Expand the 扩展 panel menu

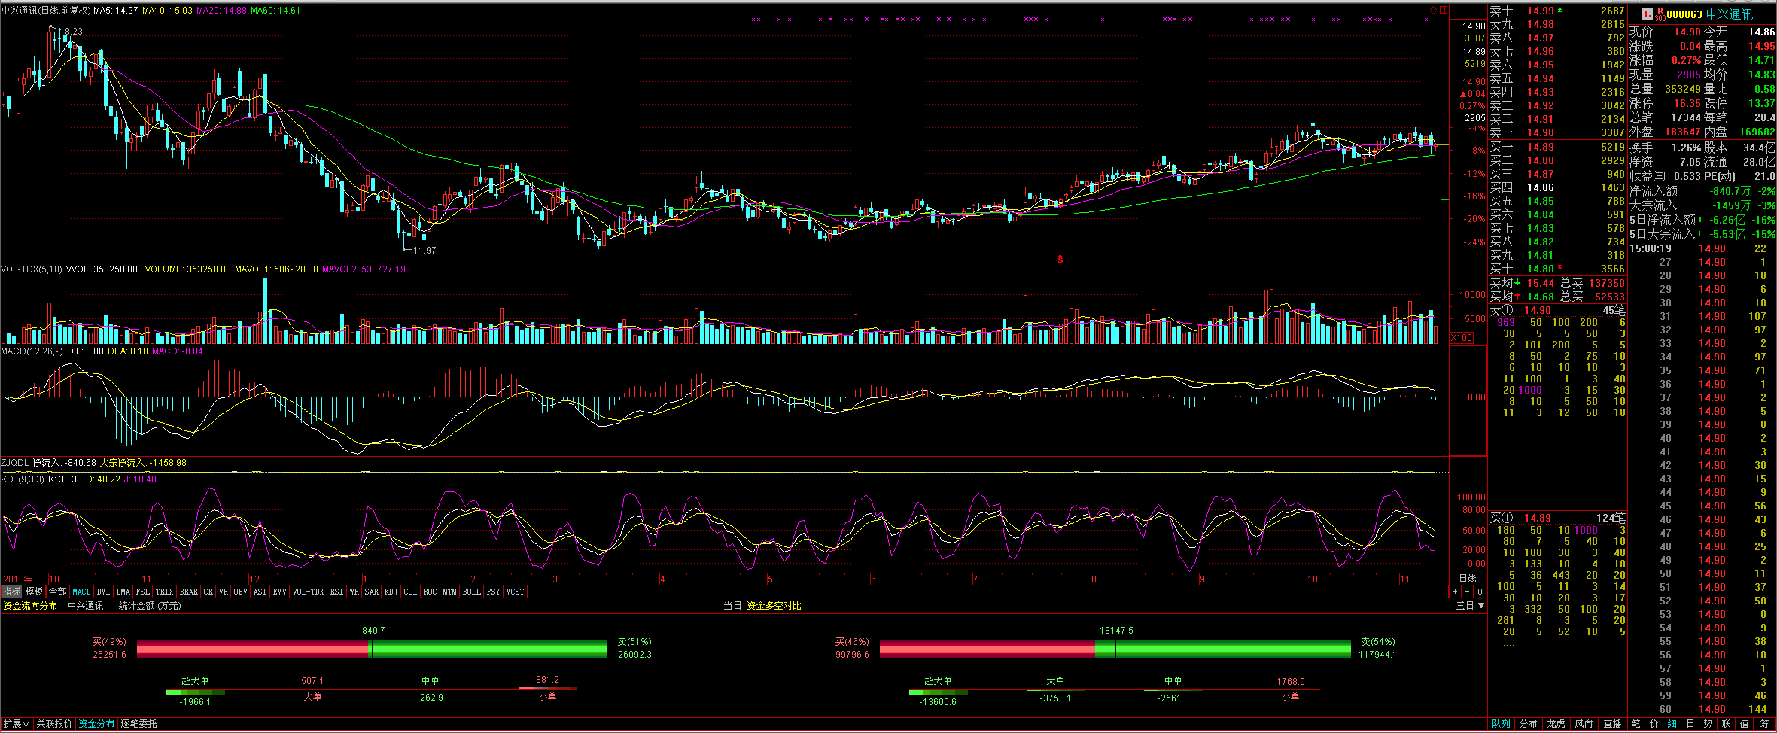17,724
